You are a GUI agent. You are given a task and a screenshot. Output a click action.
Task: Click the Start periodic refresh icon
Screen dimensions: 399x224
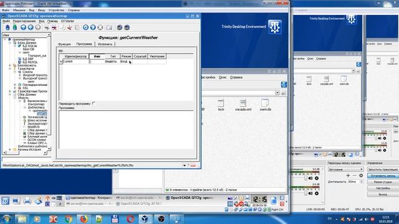pyautogui.click(x=93, y=27)
